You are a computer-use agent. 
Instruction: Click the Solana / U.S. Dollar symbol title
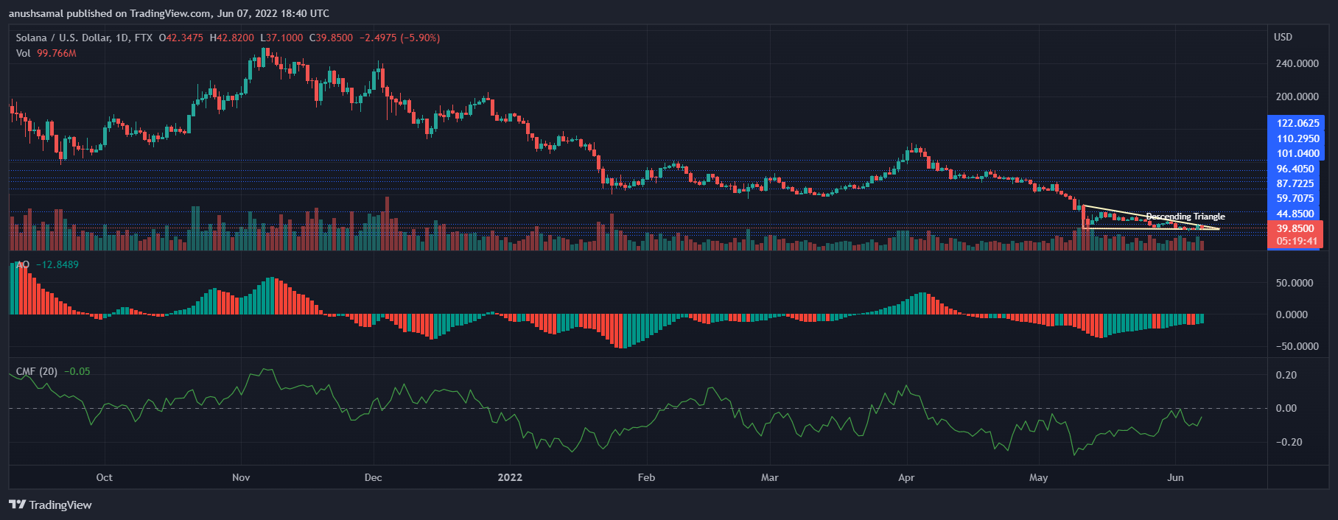click(x=63, y=38)
